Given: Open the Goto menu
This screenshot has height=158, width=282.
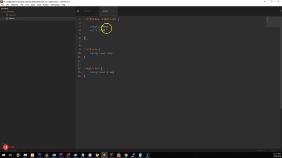Looking at the screenshot, I should click(x=33, y=5).
